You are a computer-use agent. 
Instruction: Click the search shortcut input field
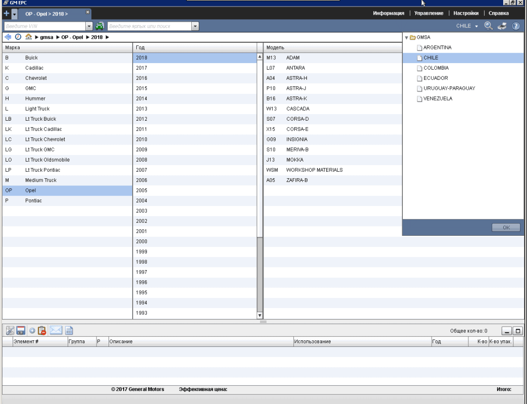tap(149, 26)
